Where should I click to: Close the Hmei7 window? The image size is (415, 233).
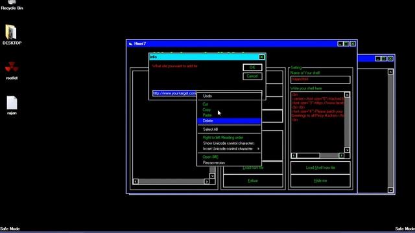(353, 44)
